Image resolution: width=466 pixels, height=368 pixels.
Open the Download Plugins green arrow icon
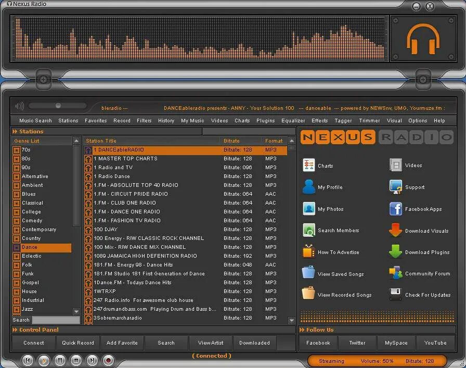(x=396, y=252)
